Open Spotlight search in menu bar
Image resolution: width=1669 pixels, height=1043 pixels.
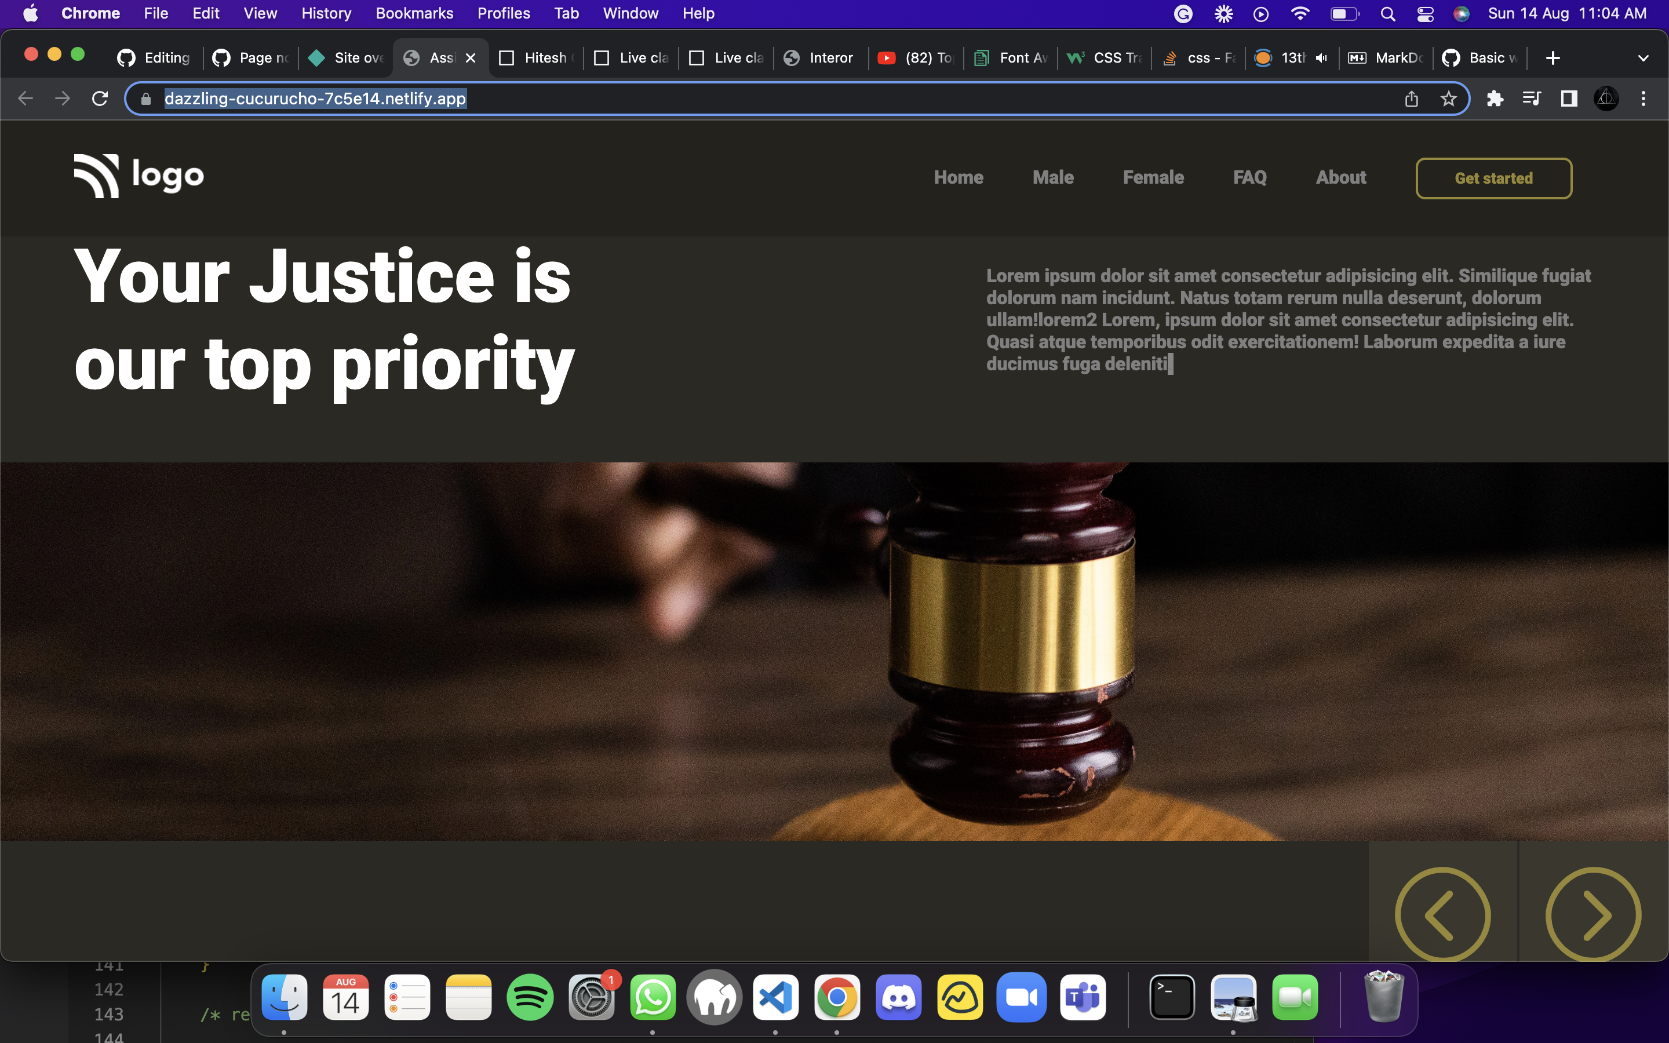coord(1387,14)
